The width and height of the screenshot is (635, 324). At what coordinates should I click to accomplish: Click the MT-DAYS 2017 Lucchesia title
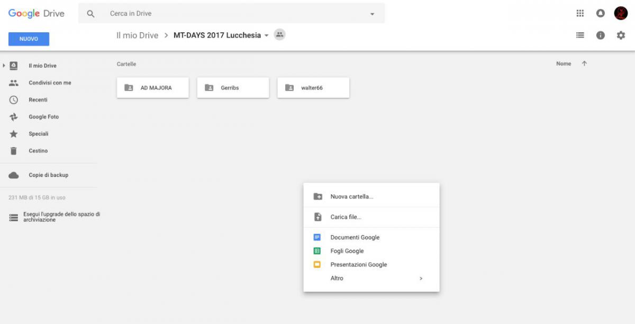[217, 35]
